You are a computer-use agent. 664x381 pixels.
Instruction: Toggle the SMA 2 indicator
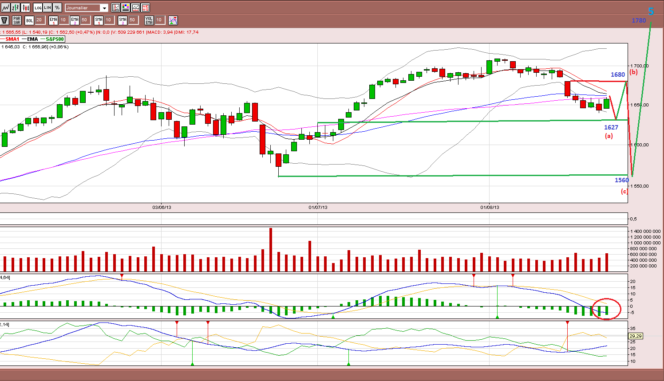(123, 20)
